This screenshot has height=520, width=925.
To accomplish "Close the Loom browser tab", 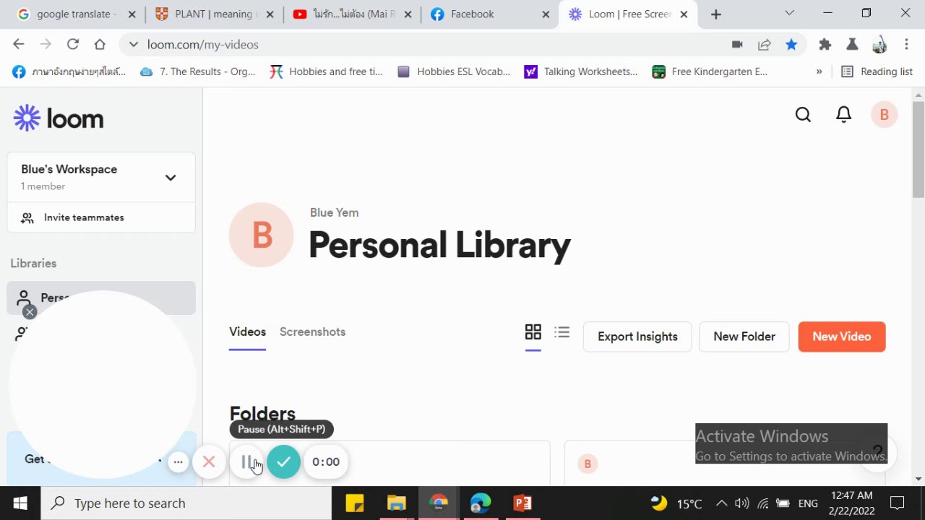I will [x=684, y=14].
